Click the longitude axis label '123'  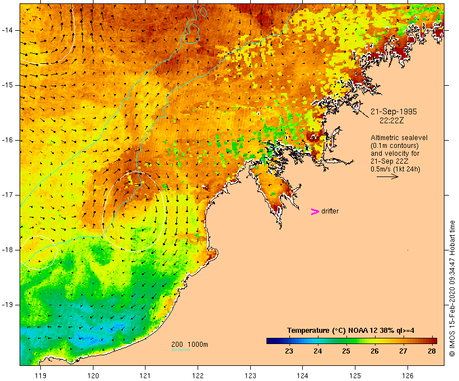tap(250, 376)
